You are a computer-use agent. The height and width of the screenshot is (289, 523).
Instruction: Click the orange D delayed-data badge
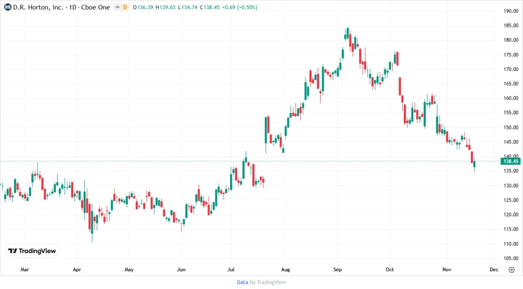coord(125,7)
